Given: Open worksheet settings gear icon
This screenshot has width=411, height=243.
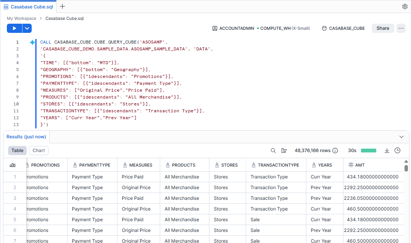Looking at the screenshot, I should [x=405, y=6].
